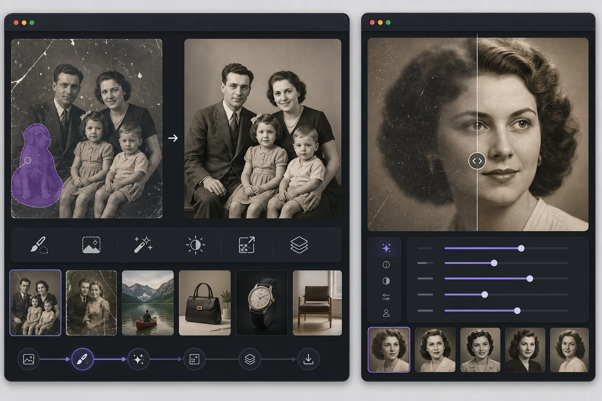This screenshot has height=401, width=602.
Task: Close the left editor window with red button
Action: [x=16, y=23]
